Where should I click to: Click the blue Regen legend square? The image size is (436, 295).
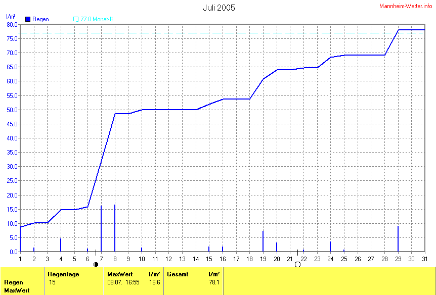pyautogui.click(x=28, y=19)
